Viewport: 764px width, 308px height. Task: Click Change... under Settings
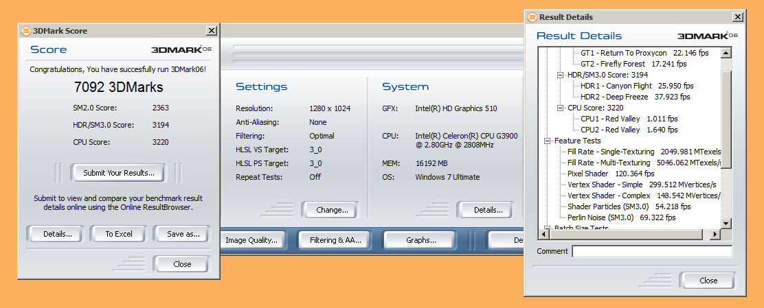tap(332, 210)
